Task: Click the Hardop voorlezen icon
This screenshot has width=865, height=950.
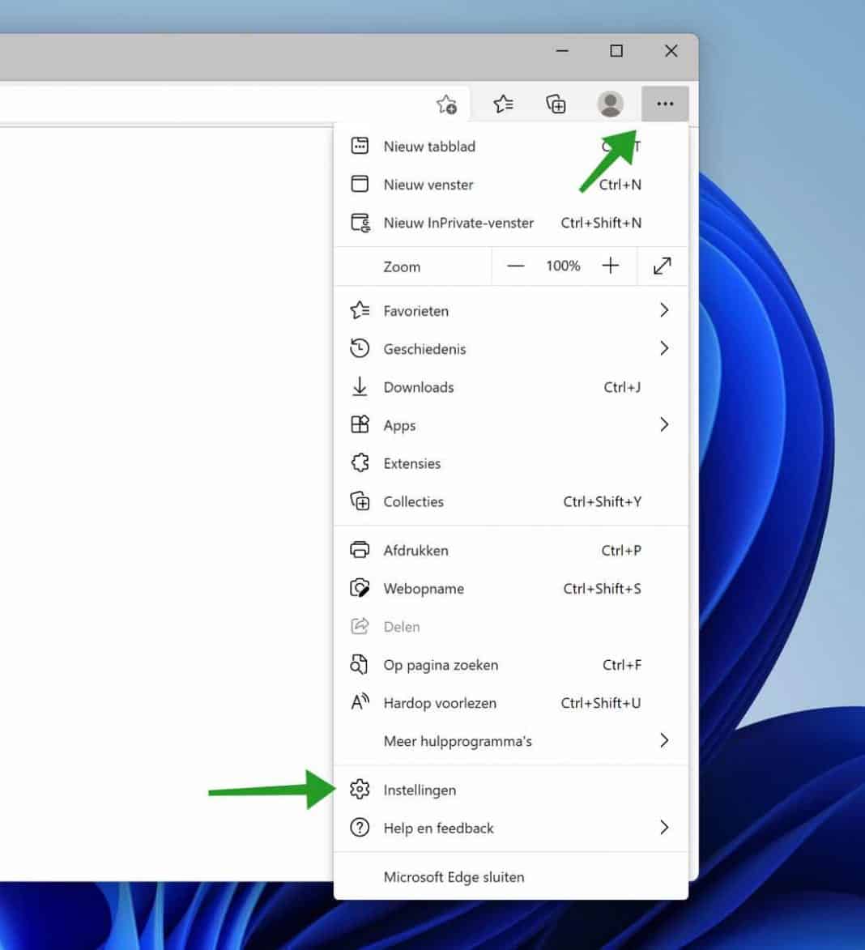Action: 360,702
